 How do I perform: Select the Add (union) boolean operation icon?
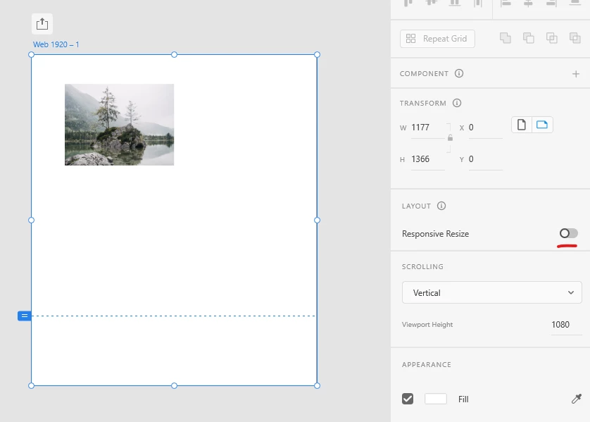pos(506,38)
